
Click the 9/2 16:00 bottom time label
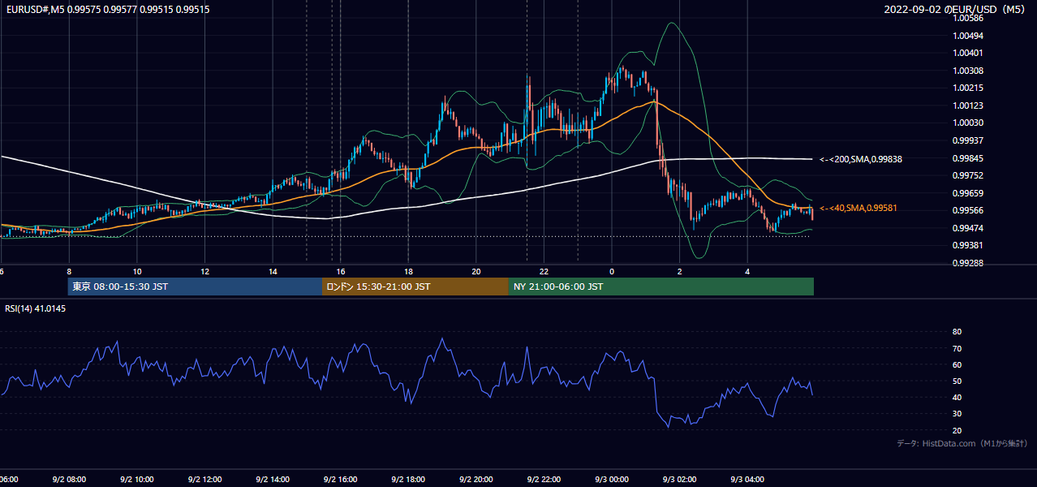(x=340, y=479)
